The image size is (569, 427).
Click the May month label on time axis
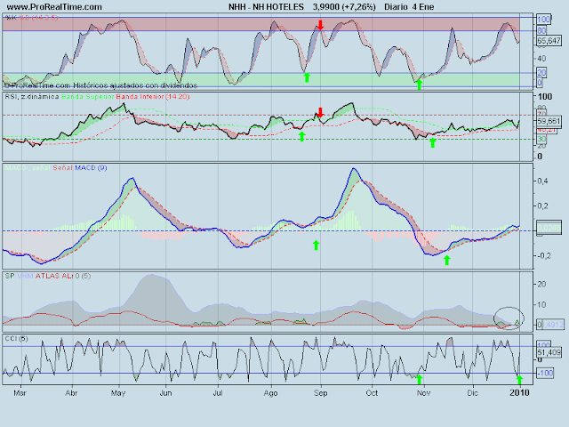pos(118,393)
